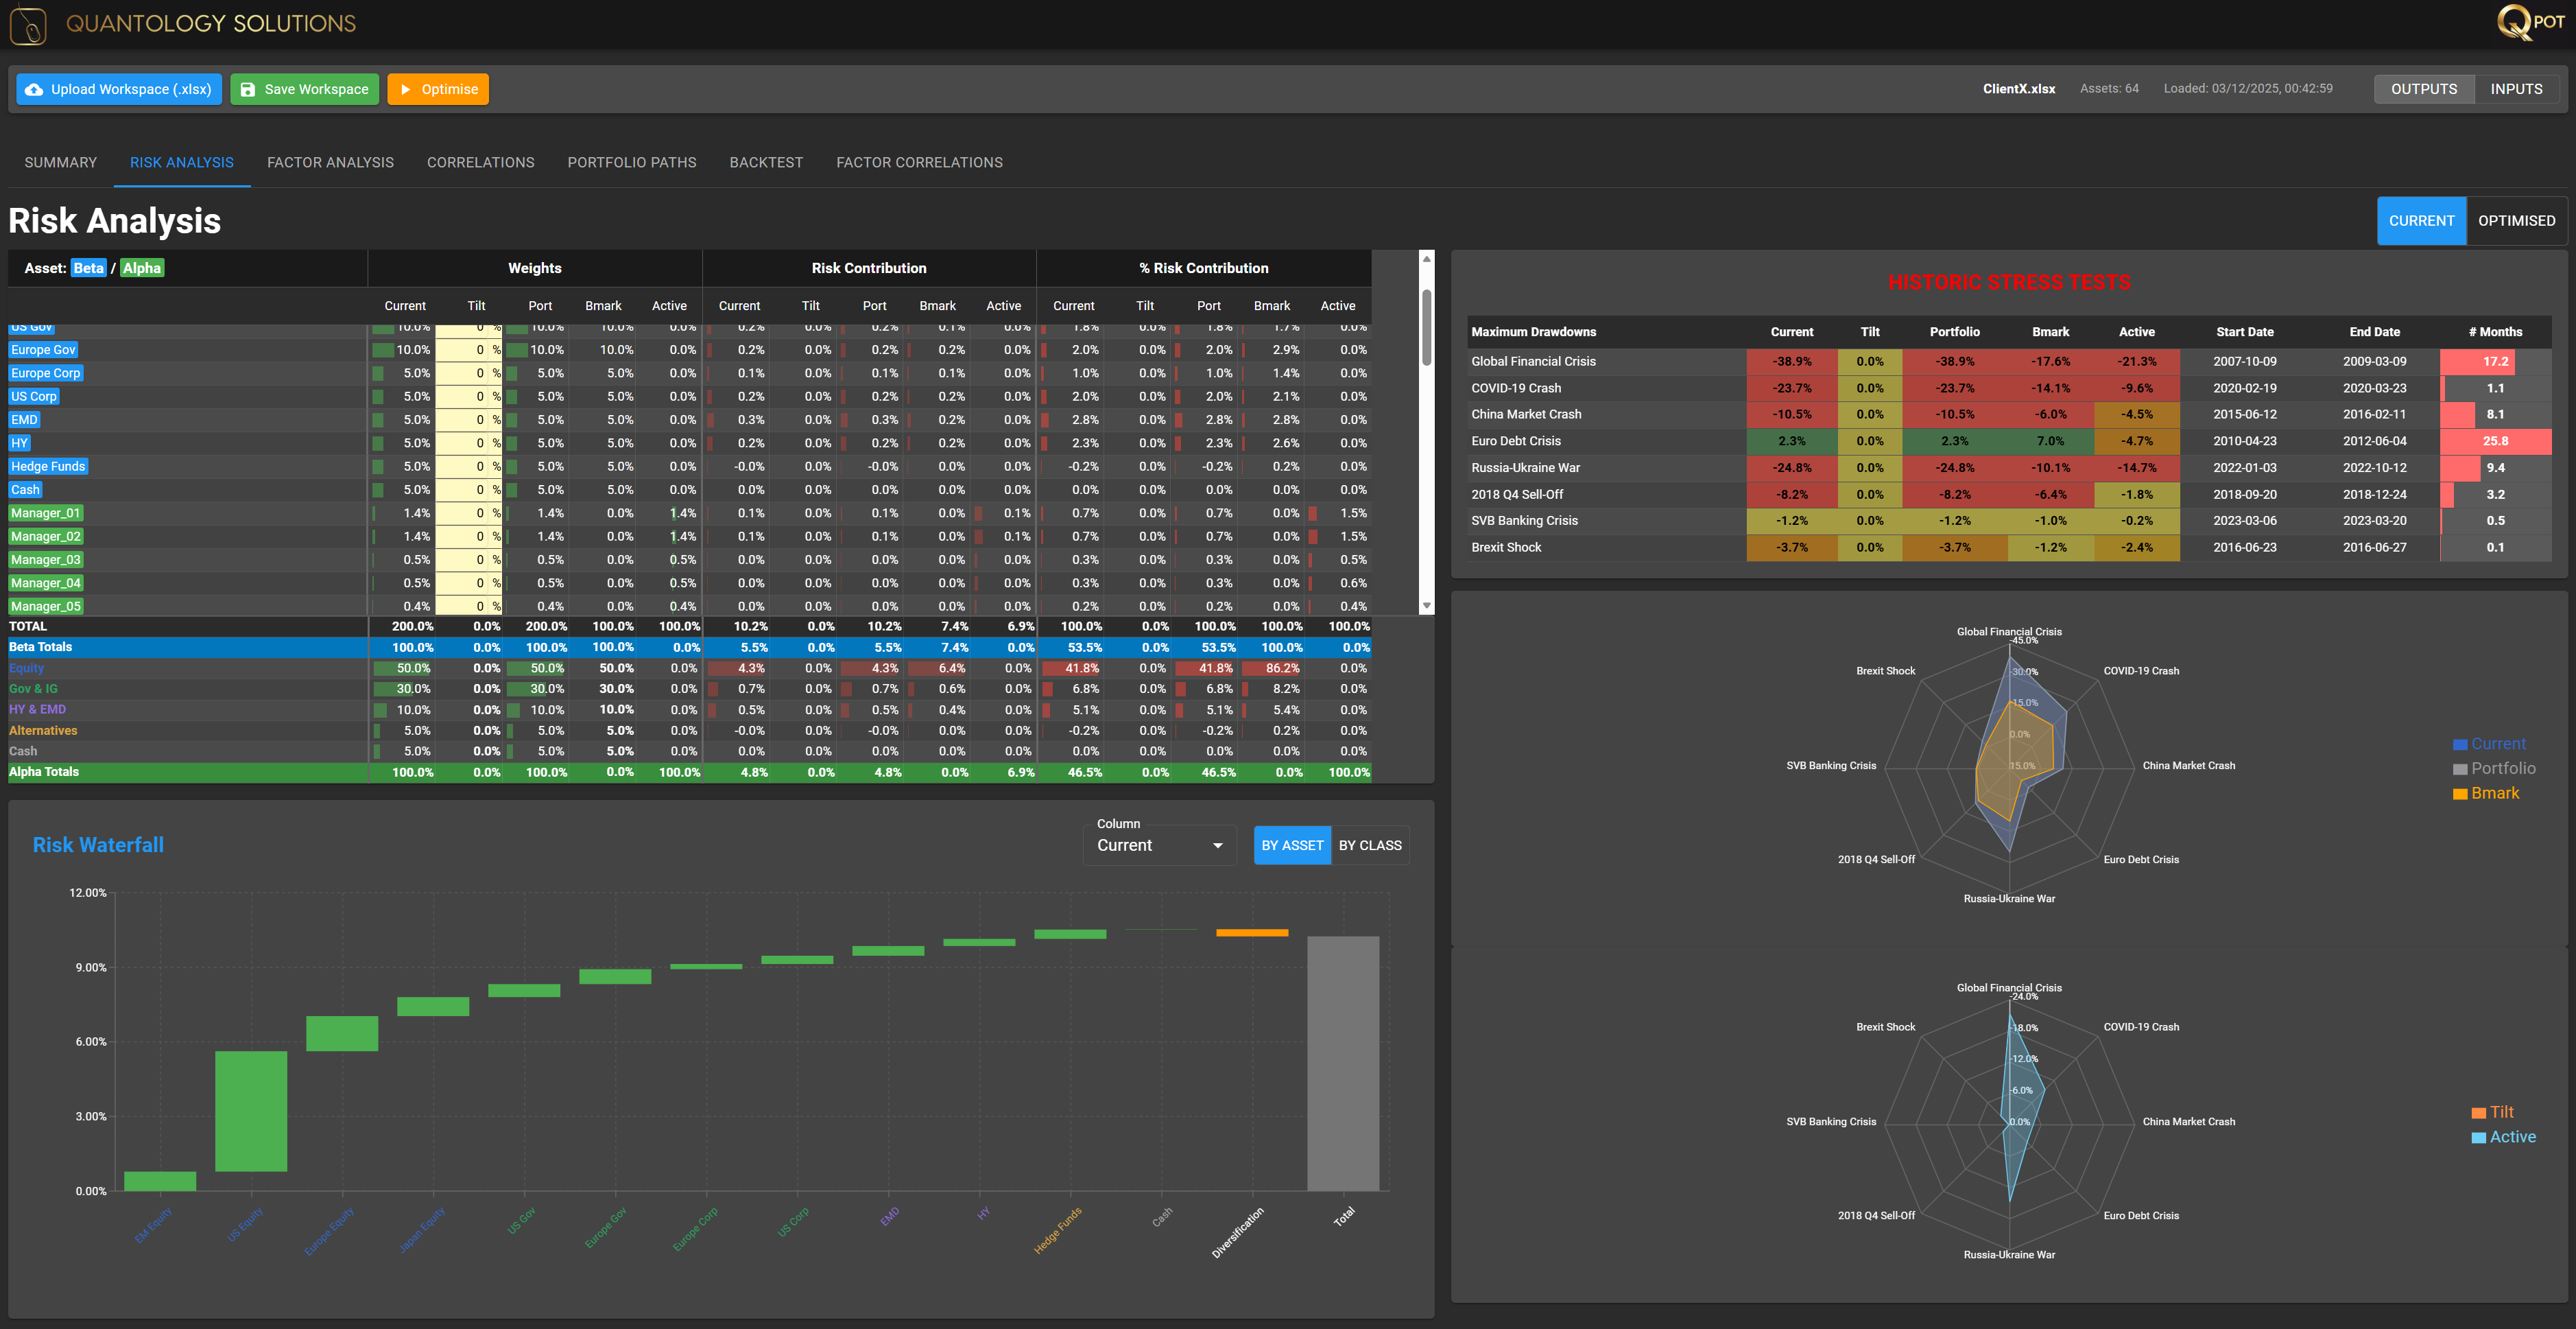Viewport: 2576px width, 1329px height.
Task: Open the FACTOR ANALYSIS tab
Action: pos(330,162)
